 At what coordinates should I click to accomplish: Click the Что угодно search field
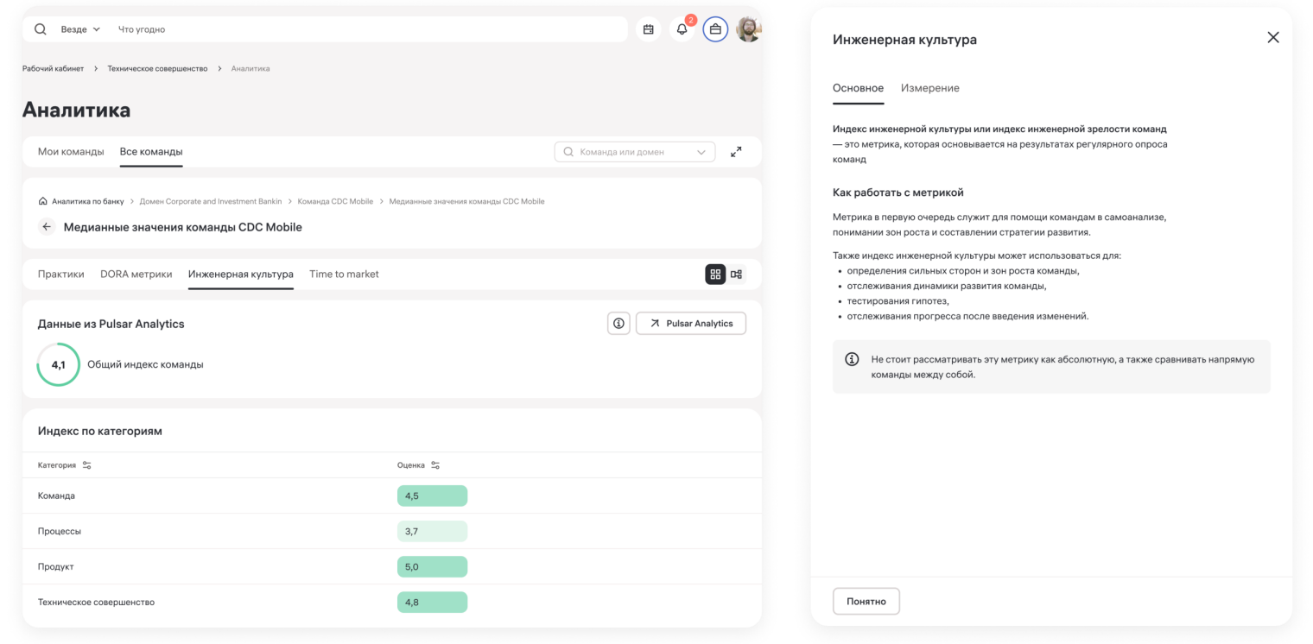pyautogui.click(x=259, y=28)
